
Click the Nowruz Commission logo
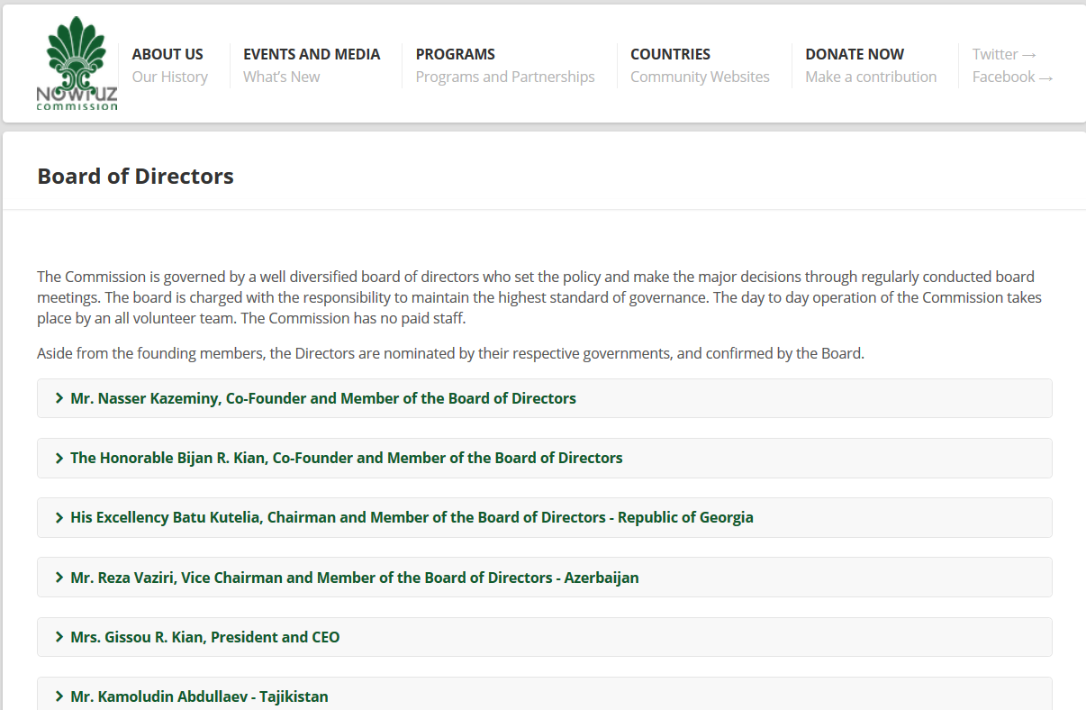pyautogui.click(x=77, y=64)
